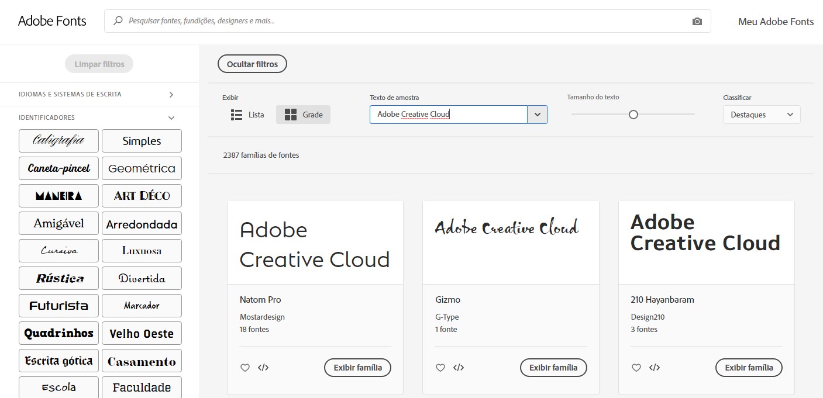Favorite 210 Hayanbaram with heart icon

[x=636, y=368]
